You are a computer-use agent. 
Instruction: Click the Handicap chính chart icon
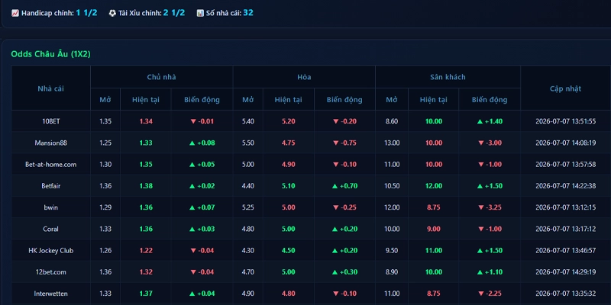click(15, 13)
